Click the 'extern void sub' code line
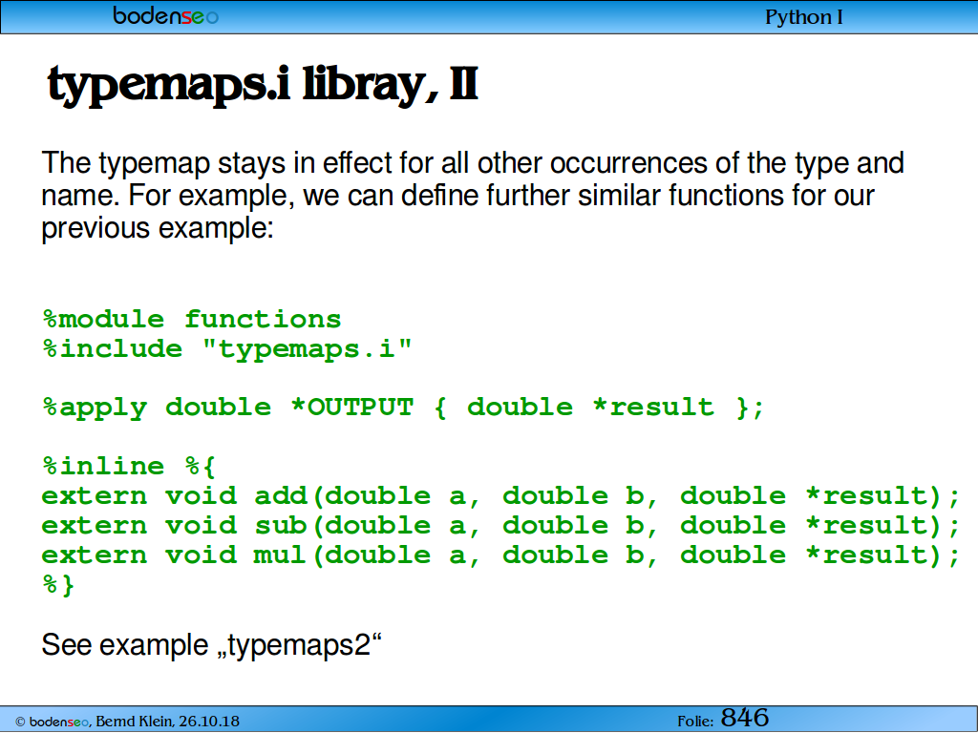Image resolution: width=978 pixels, height=733 pixels. [x=500, y=526]
